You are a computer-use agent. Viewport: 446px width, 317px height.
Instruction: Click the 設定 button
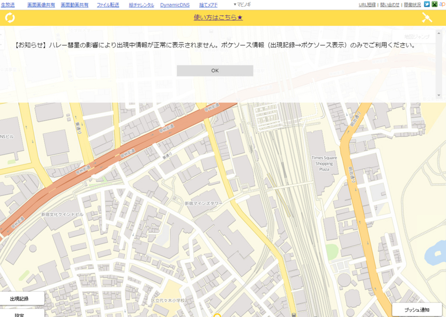tap(19, 314)
